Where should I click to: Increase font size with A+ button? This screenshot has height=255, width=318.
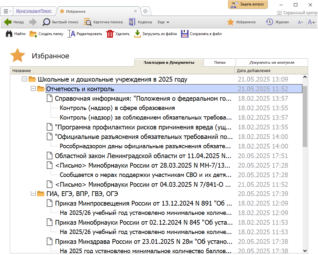(311, 22)
